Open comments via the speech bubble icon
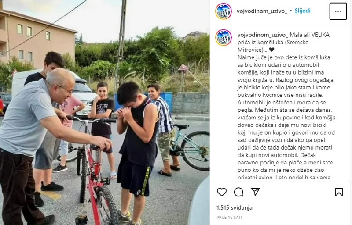The image size is (352, 225). pyautogui.click(x=238, y=192)
